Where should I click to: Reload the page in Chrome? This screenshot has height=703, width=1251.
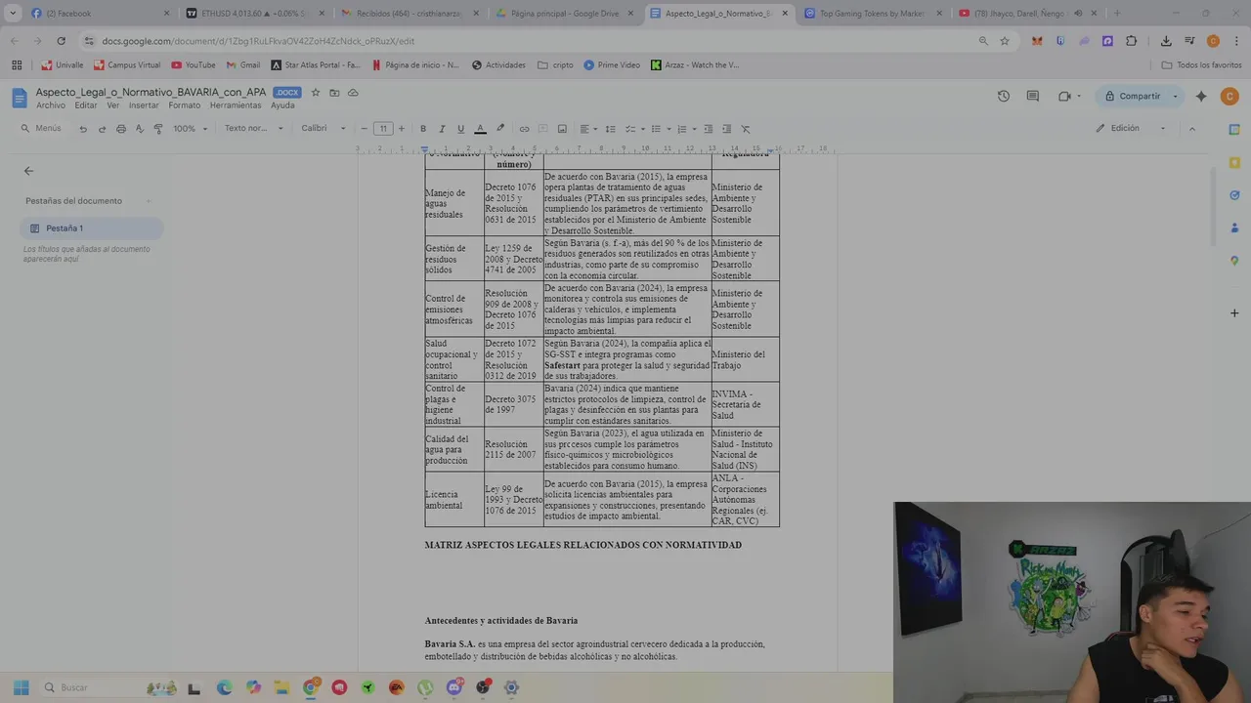[x=61, y=41]
